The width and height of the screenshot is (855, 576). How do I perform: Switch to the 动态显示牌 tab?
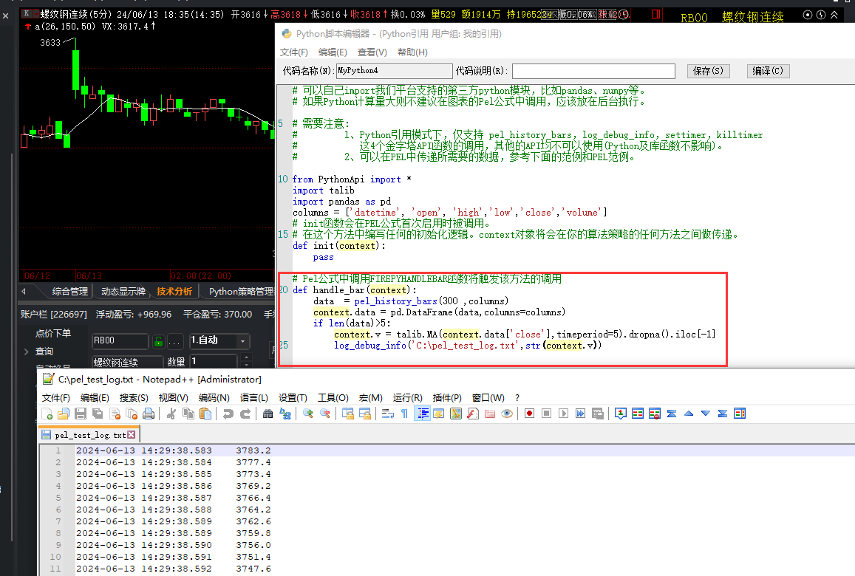[123, 292]
